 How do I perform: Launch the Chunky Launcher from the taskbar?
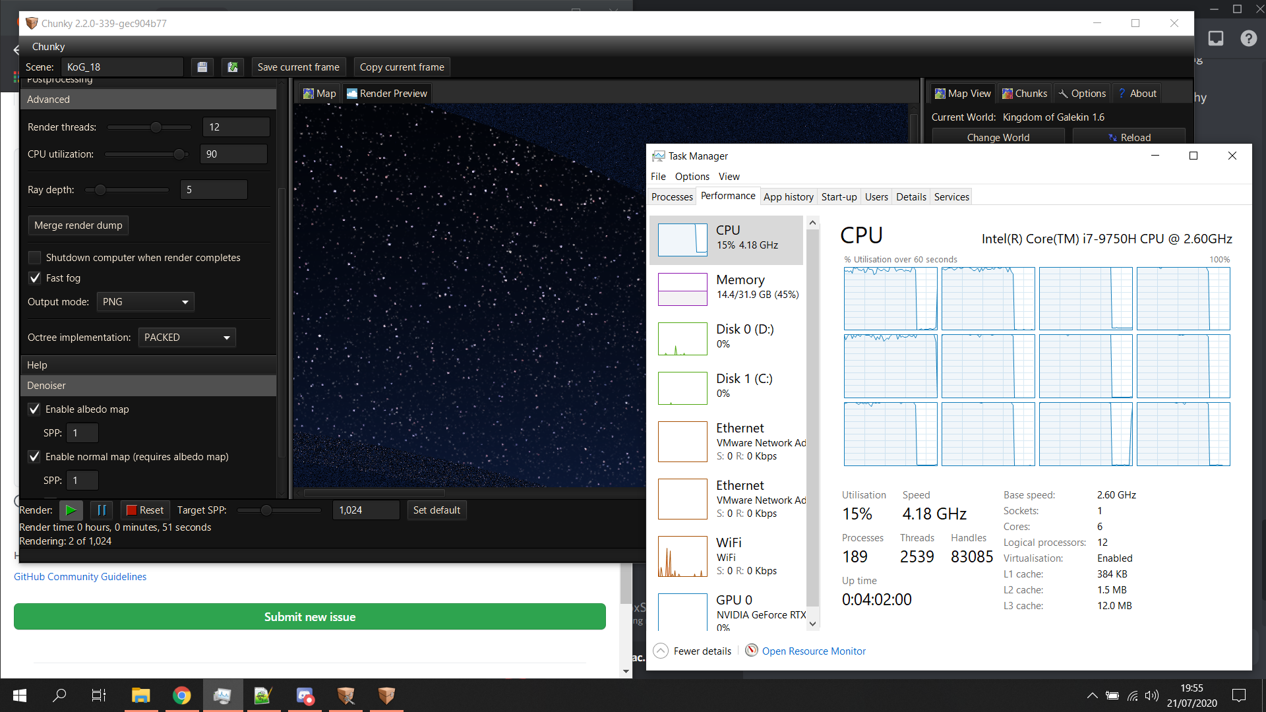(x=346, y=696)
